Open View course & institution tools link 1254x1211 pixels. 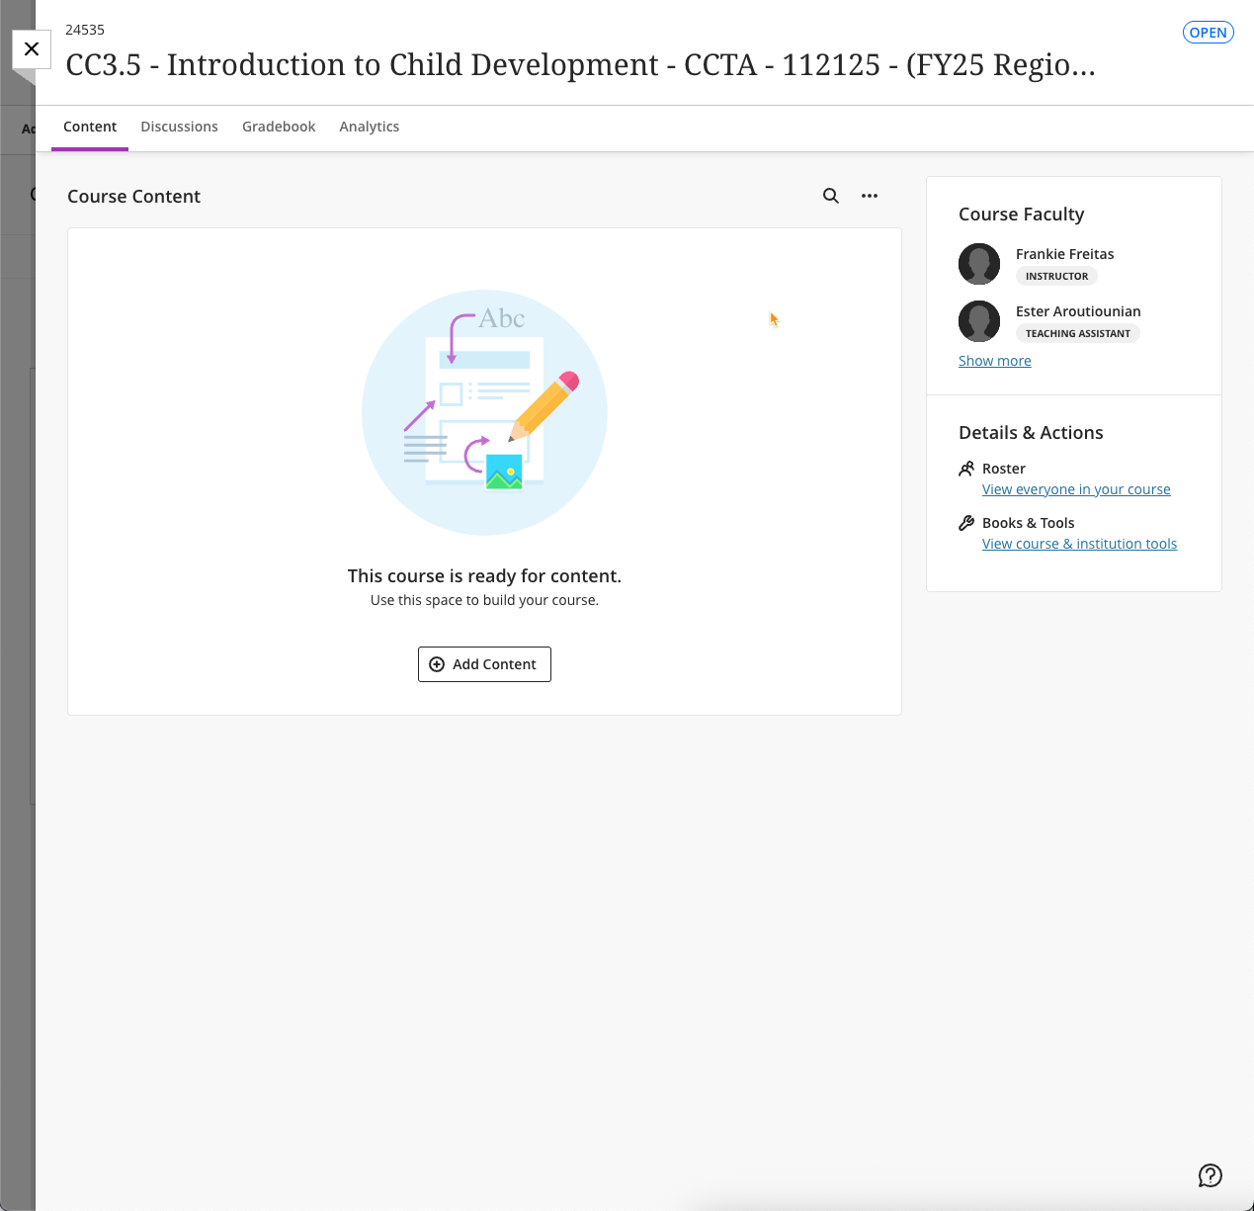coord(1079,544)
